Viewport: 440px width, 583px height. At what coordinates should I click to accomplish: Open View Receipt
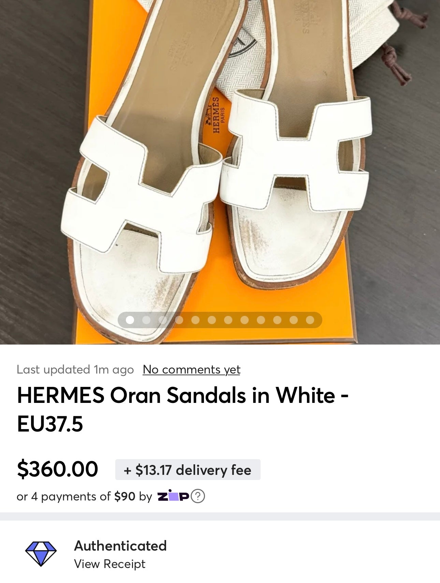110,564
